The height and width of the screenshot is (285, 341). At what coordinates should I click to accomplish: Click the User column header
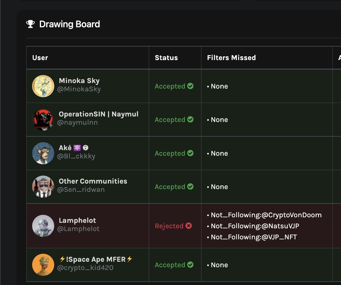(x=40, y=58)
